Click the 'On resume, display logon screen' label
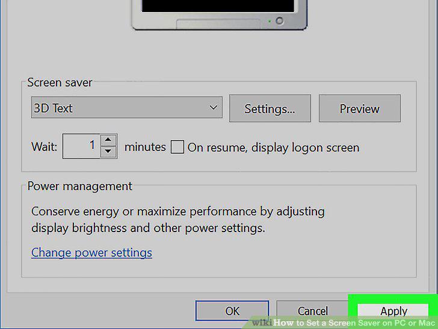 pos(273,147)
